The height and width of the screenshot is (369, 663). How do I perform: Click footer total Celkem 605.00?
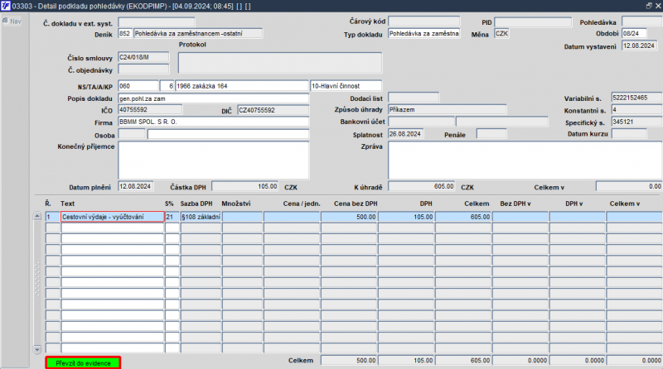point(463,360)
